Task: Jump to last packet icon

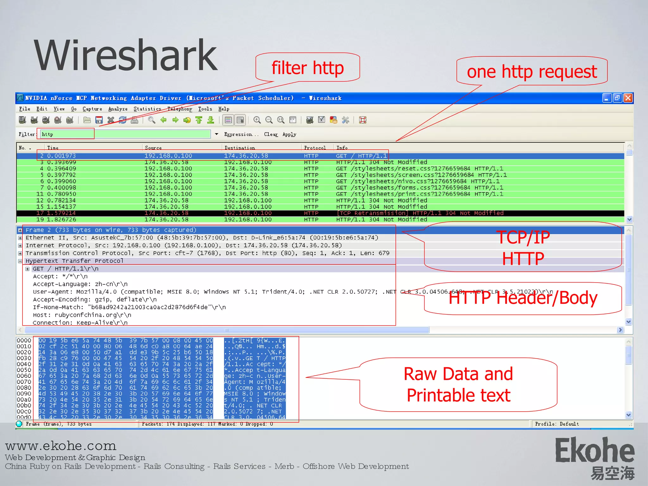Action: click(211, 120)
